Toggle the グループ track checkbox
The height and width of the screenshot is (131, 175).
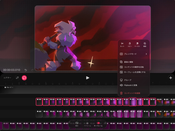tap(5, 87)
